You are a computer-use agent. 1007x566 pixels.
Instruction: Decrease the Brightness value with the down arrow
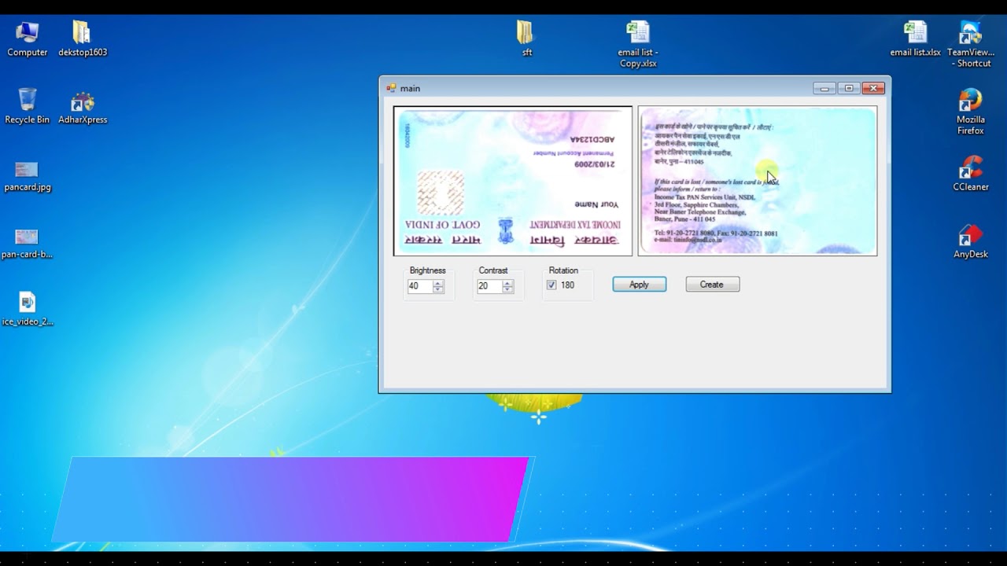438,289
